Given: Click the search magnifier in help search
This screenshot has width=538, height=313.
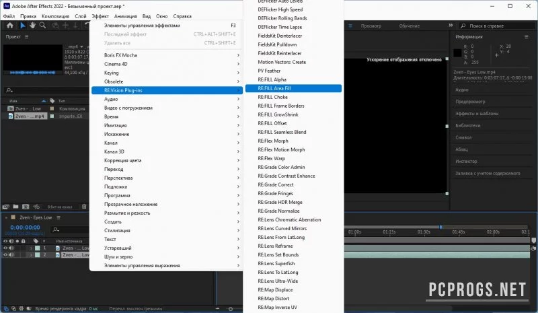Looking at the screenshot, I should 463,26.
